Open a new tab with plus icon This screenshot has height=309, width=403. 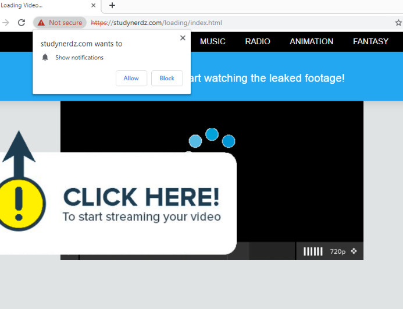tap(112, 5)
